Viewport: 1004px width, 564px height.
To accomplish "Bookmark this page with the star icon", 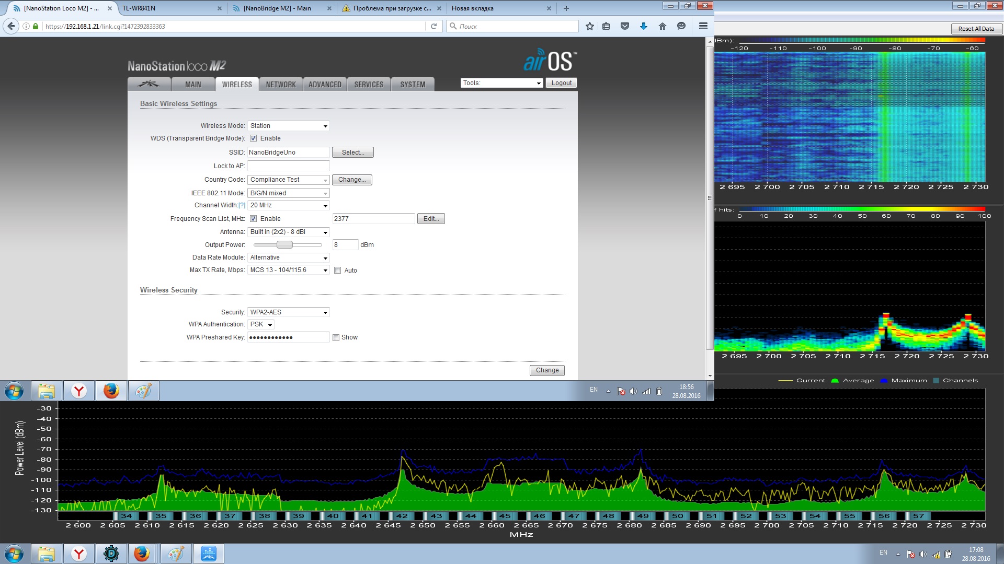I will [590, 26].
